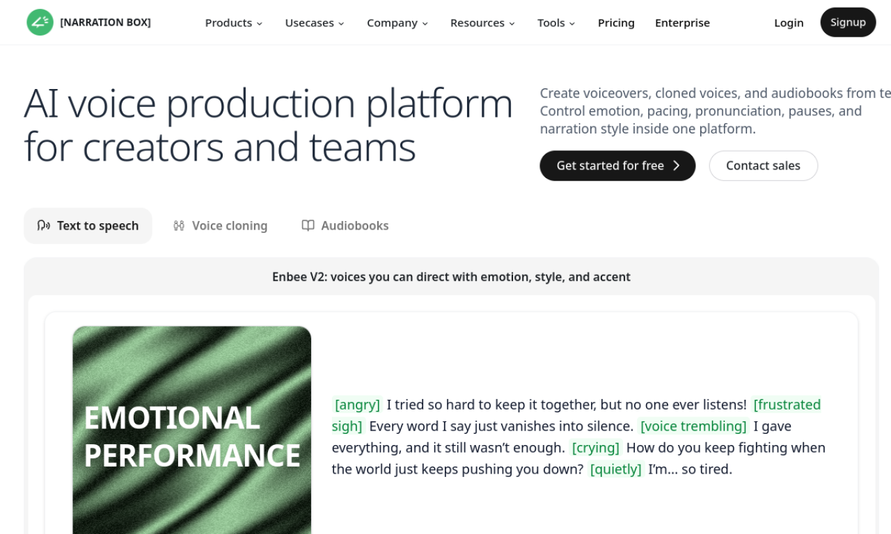Click Get started for free
The width and height of the screenshot is (891, 534).
617,165
